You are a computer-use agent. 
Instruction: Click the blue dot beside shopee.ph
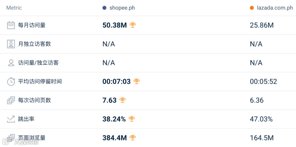pyautogui.click(x=104, y=8)
